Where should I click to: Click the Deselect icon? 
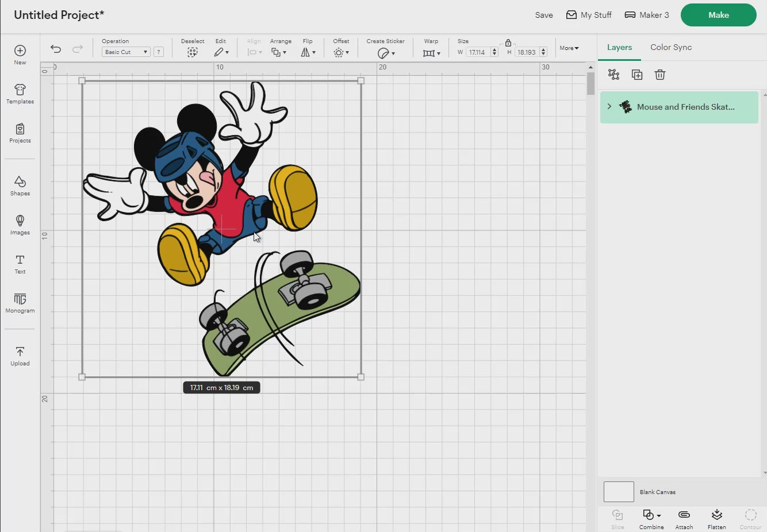pyautogui.click(x=193, y=52)
